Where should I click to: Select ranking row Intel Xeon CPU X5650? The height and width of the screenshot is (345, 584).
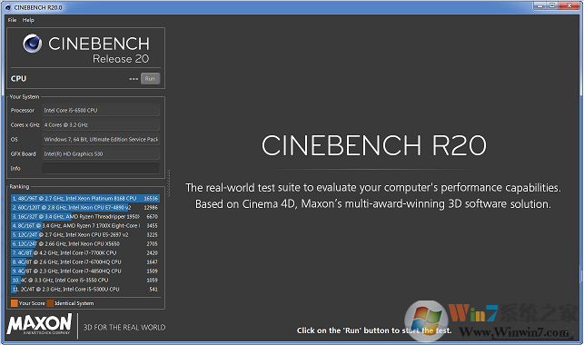pyautogui.click(x=85, y=244)
